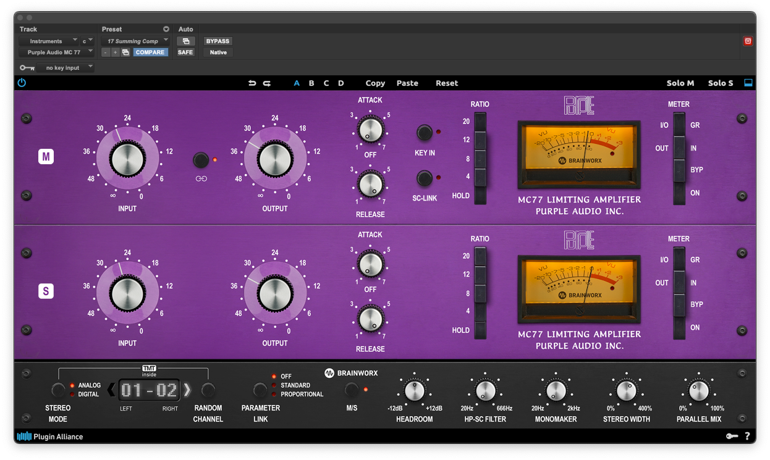This screenshot has width=770, height=460.
Task: Click the previous TMT channel arrow
Action: 111,390
